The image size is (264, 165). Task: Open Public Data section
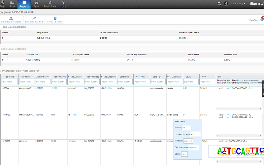coord(49,4)
